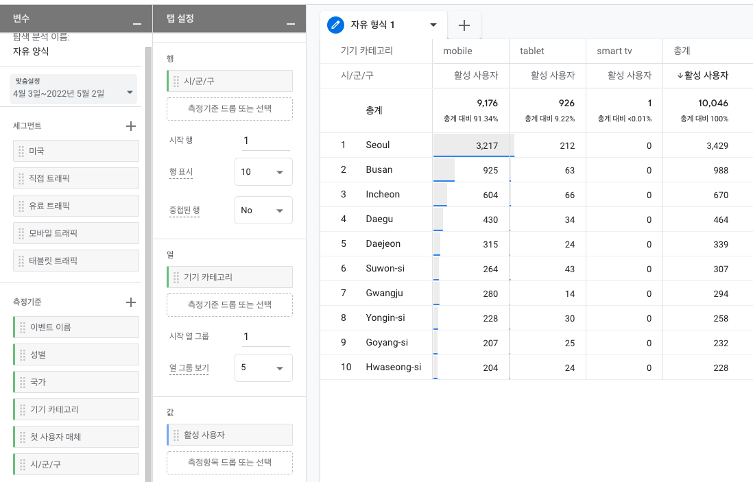Click the 시작 열 그룹 input field
This screenshot has height=482, width=753.
pos(265,337)
